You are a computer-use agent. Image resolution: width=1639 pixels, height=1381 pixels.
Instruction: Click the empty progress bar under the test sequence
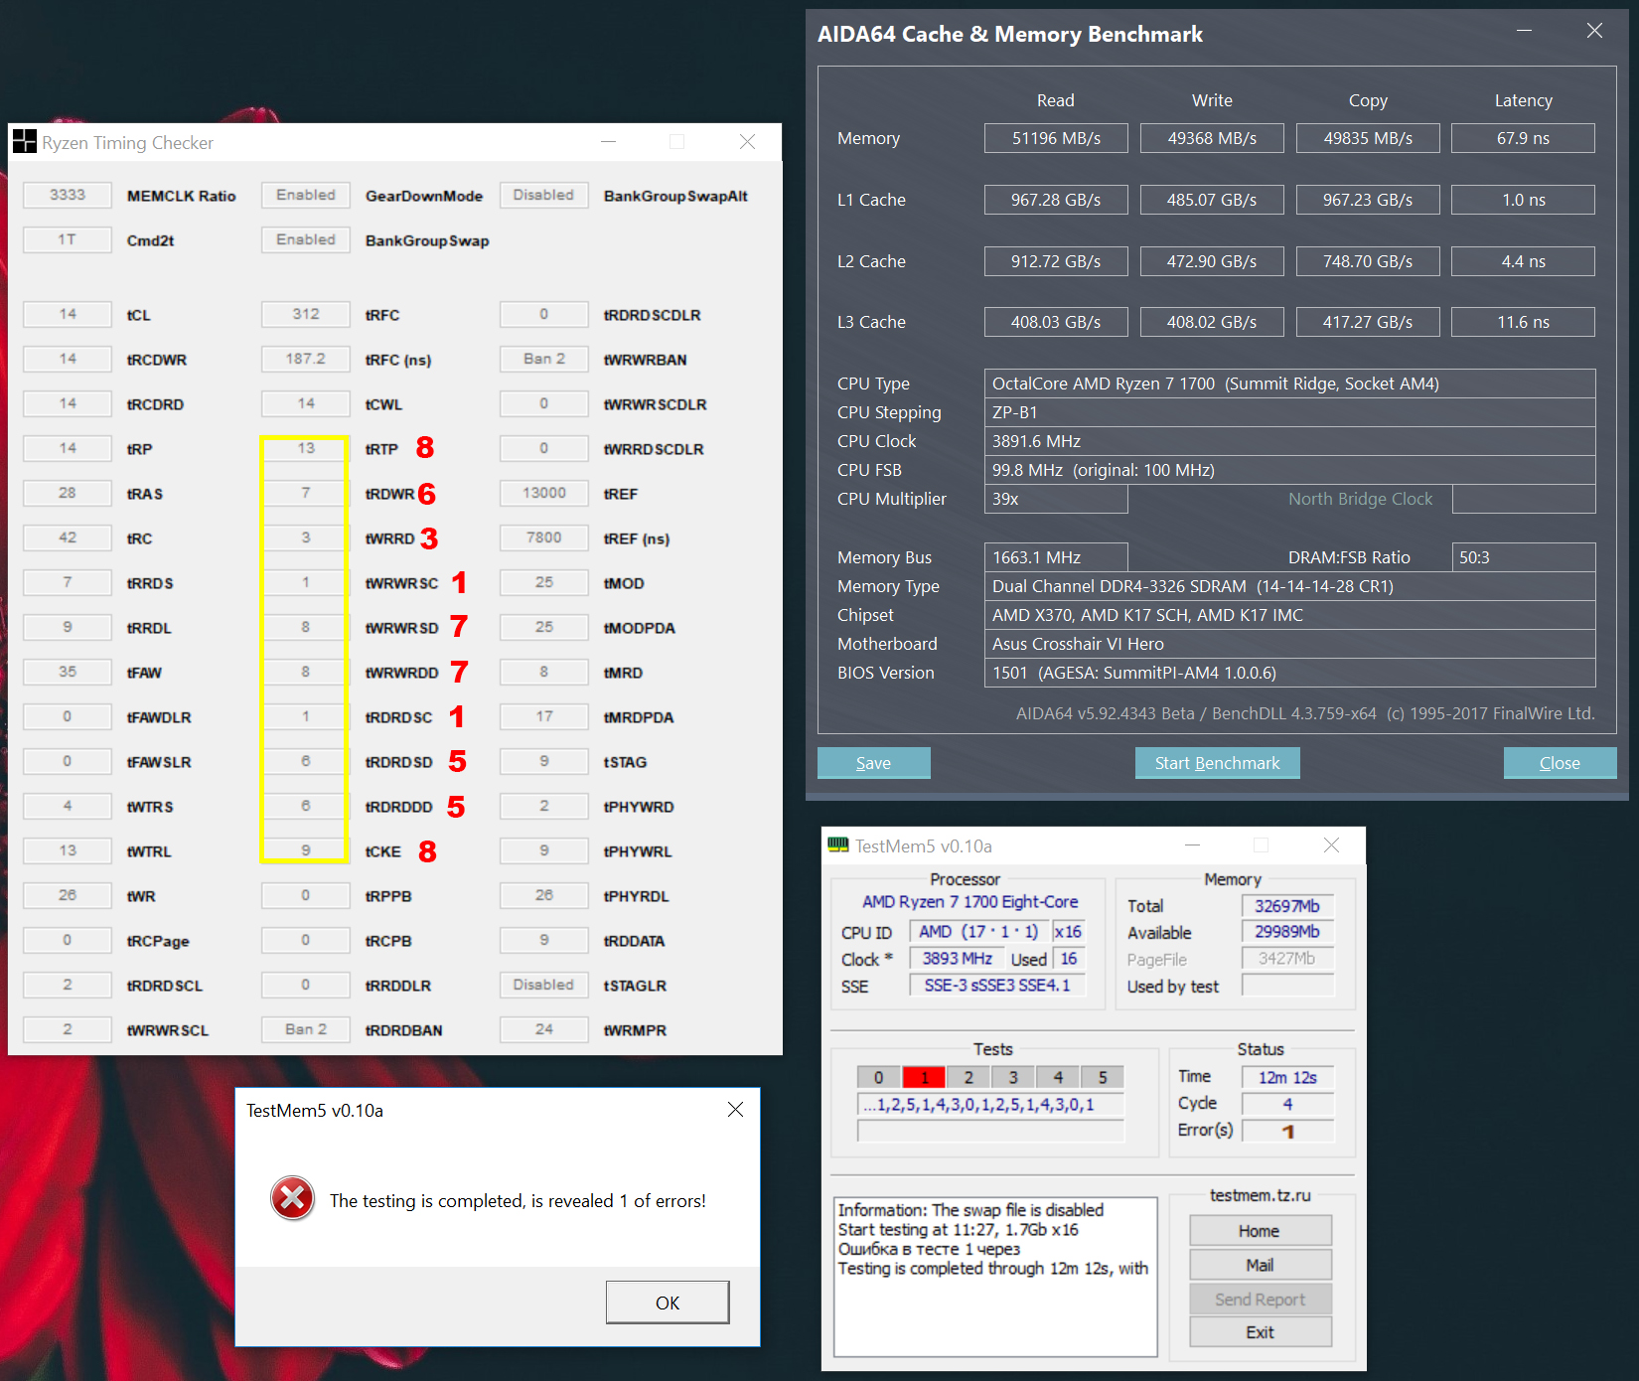tap(990, 1132)
